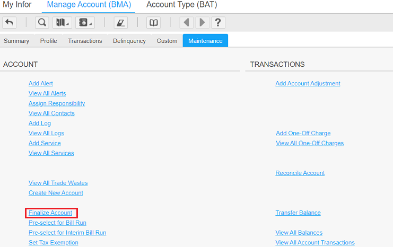Go to My Infor top tab
Image resolution: width=393 pixels, height=247 pixels.
point(17,5)
